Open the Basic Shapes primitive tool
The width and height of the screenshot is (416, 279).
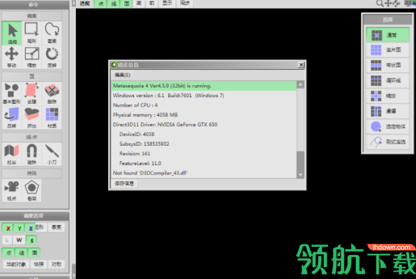coord(12,93)
